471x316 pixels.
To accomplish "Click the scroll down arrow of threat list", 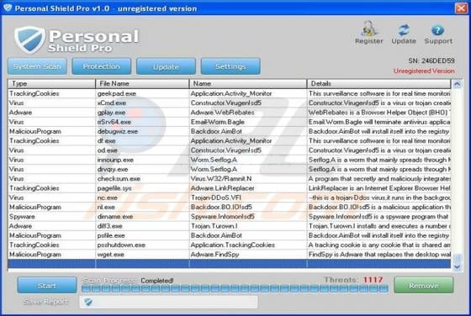I will click(457, 266).
